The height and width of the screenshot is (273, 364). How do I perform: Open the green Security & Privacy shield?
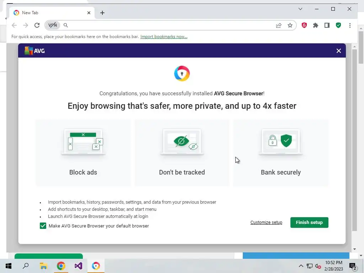338,25
